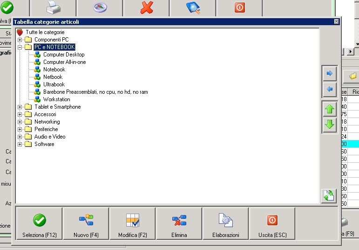
Task: Click the red power icon in background toolbar
Action: (240, 7)
